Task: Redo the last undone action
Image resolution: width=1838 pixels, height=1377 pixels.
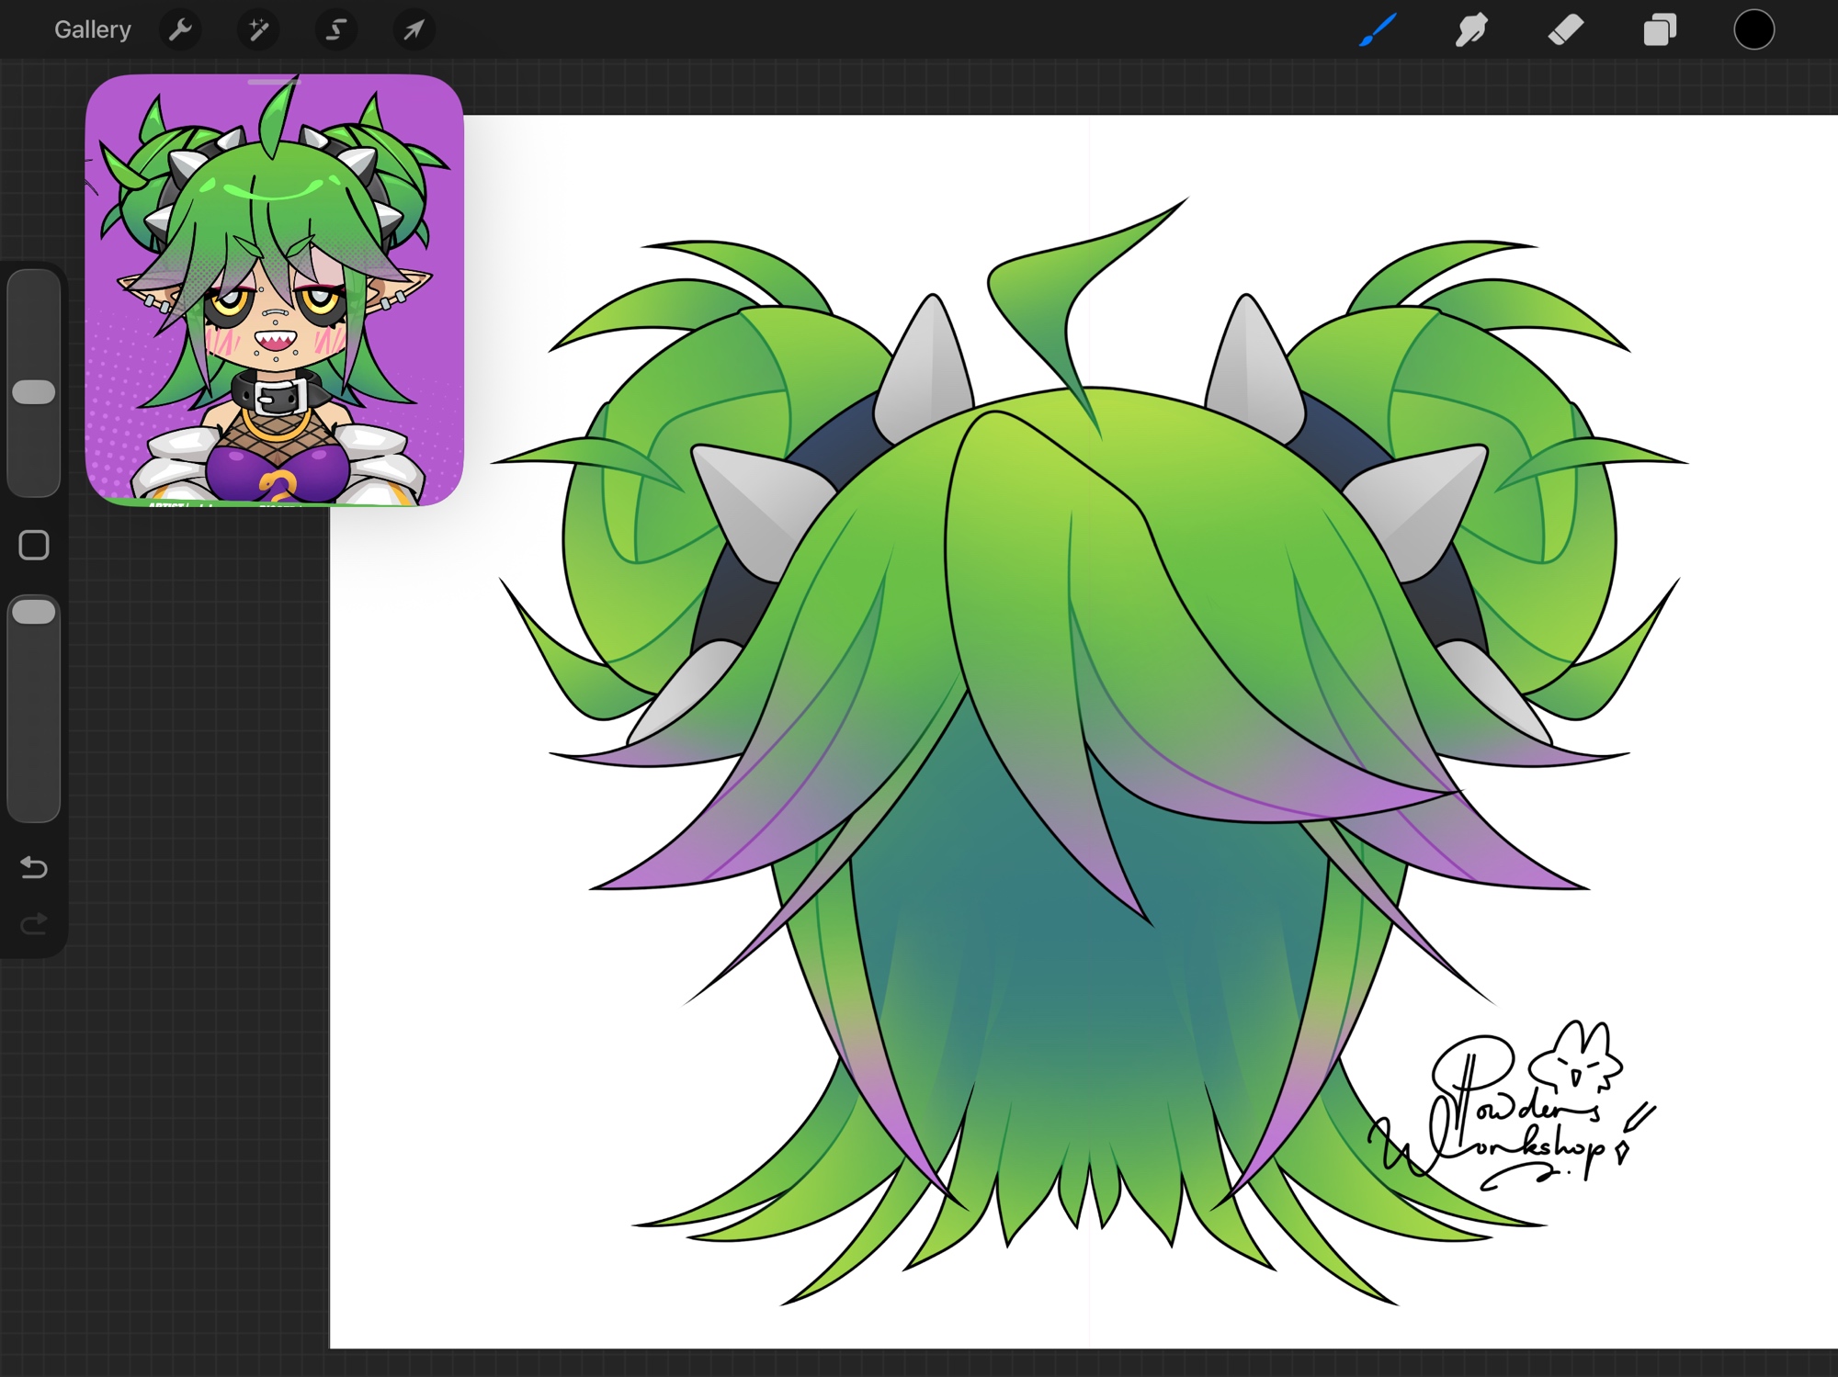Action: click(34, 923)
